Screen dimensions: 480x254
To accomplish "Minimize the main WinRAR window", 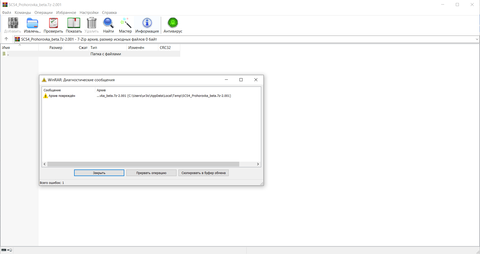I will click(443, 5).
